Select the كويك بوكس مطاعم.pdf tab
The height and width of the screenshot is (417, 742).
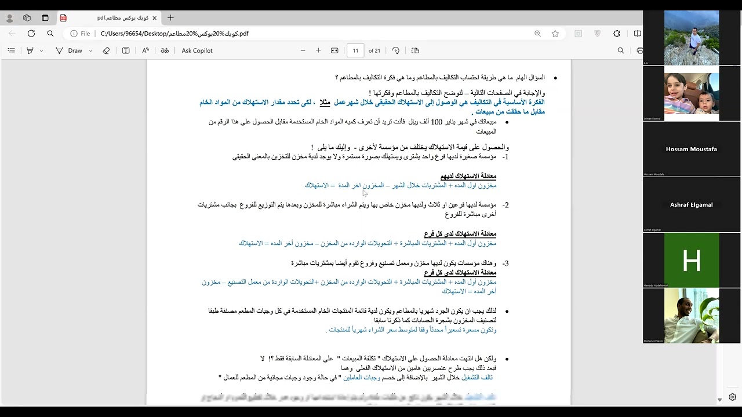[x=109, y=18]
